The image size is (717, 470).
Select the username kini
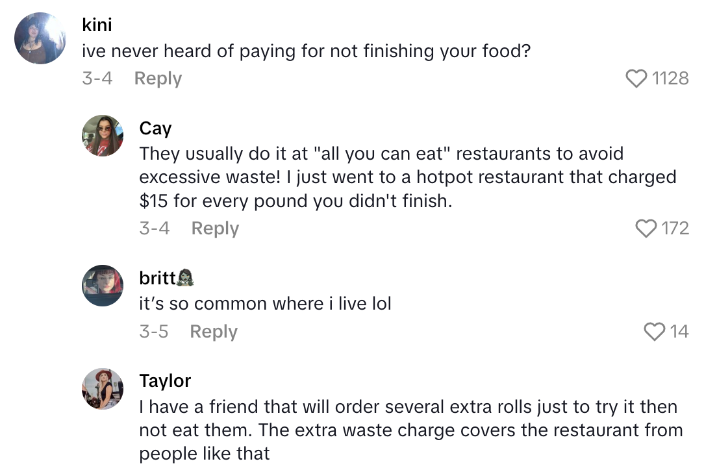pyautogui.click(x=96, y=25)
